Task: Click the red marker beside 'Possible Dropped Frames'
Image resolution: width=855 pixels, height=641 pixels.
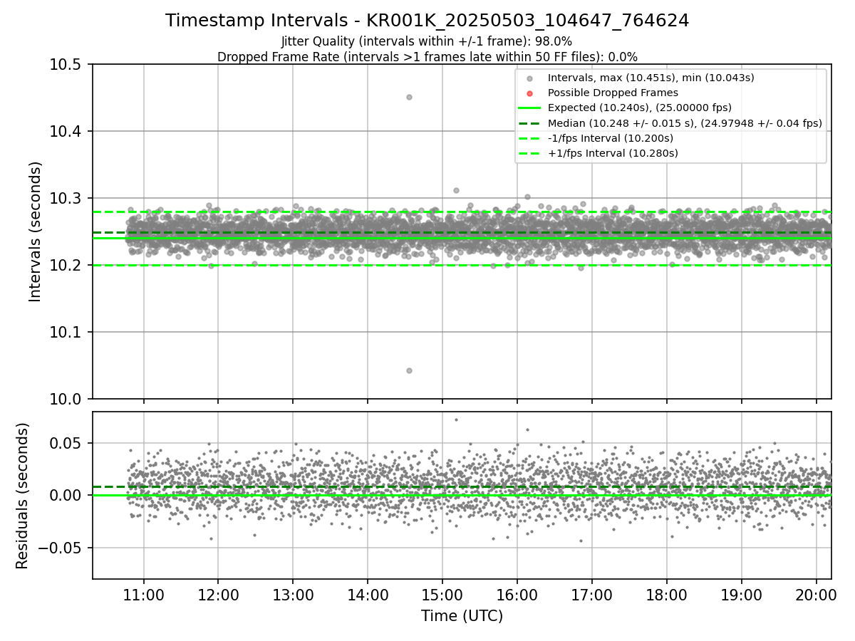Action: point(529,93)
